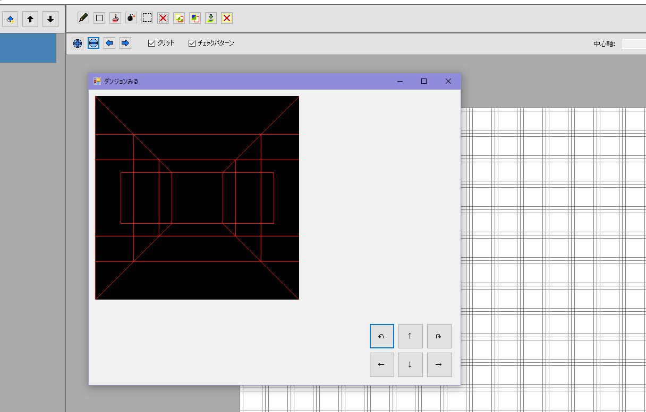Close the ダンジョンみる window
The image size is (646, 412).
[x=448, y=81]
